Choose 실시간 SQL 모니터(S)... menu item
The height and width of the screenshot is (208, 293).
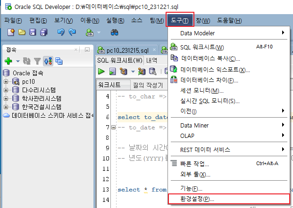229,101
